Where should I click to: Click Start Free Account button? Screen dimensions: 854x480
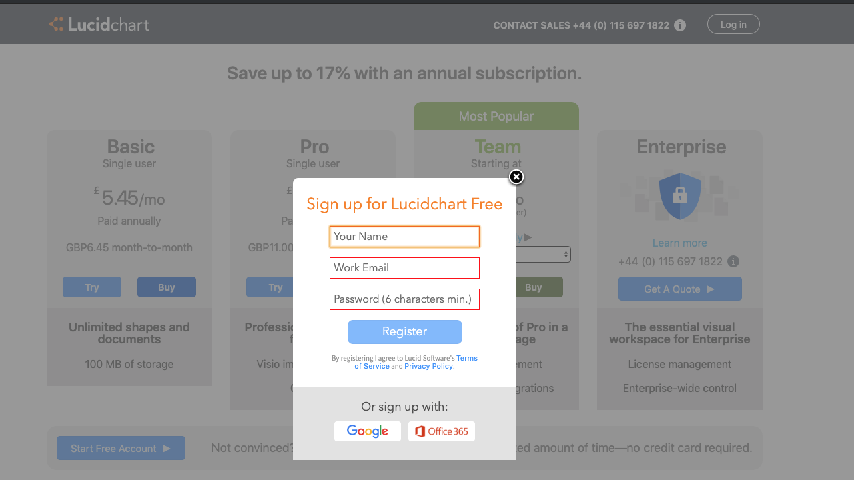pyautogui.click(x=121, y=448)
